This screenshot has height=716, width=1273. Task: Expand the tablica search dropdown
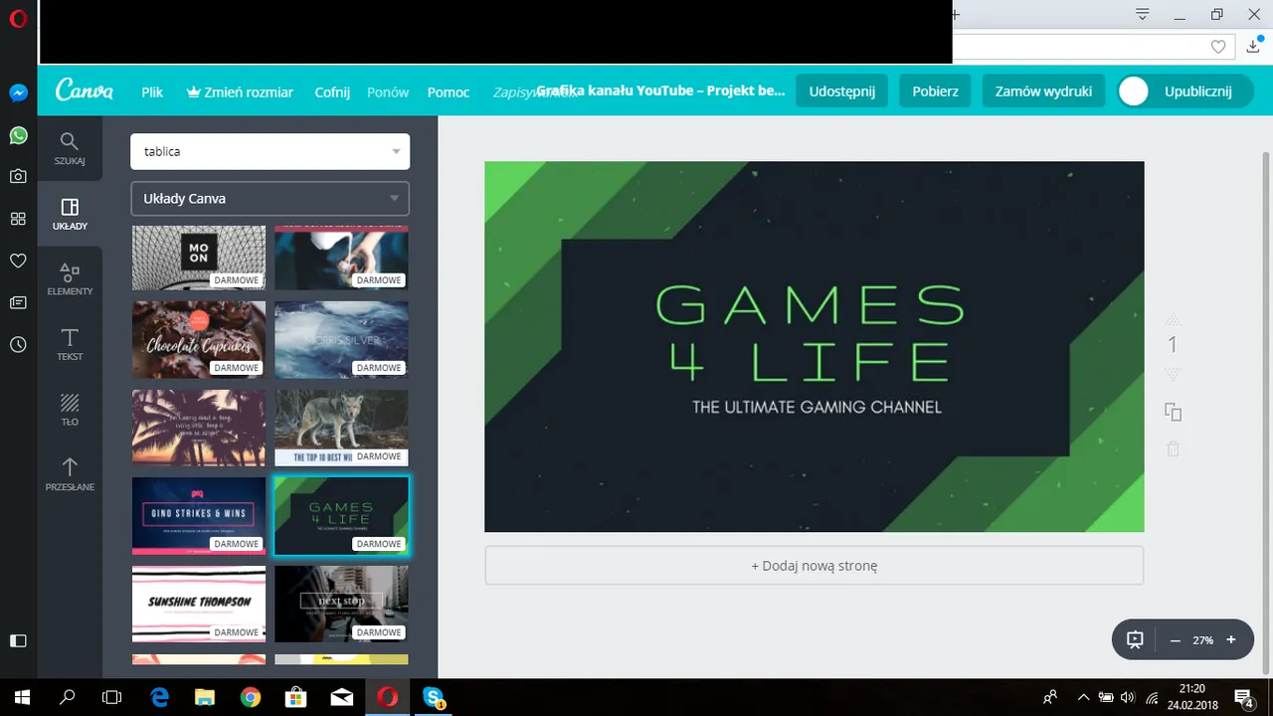tap(396, 151)
